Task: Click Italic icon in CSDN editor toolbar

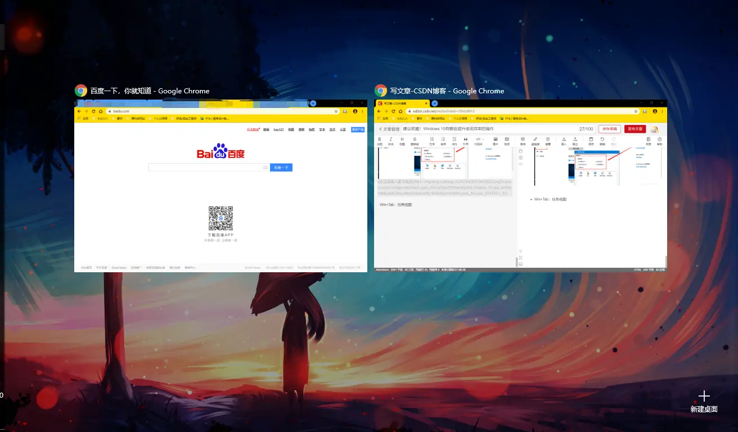Action: click(391, 139)
